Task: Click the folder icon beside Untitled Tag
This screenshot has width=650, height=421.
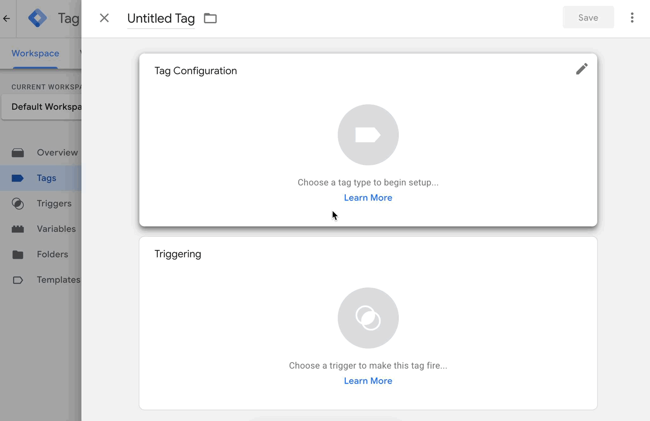Action: click(x=210, y=18)
